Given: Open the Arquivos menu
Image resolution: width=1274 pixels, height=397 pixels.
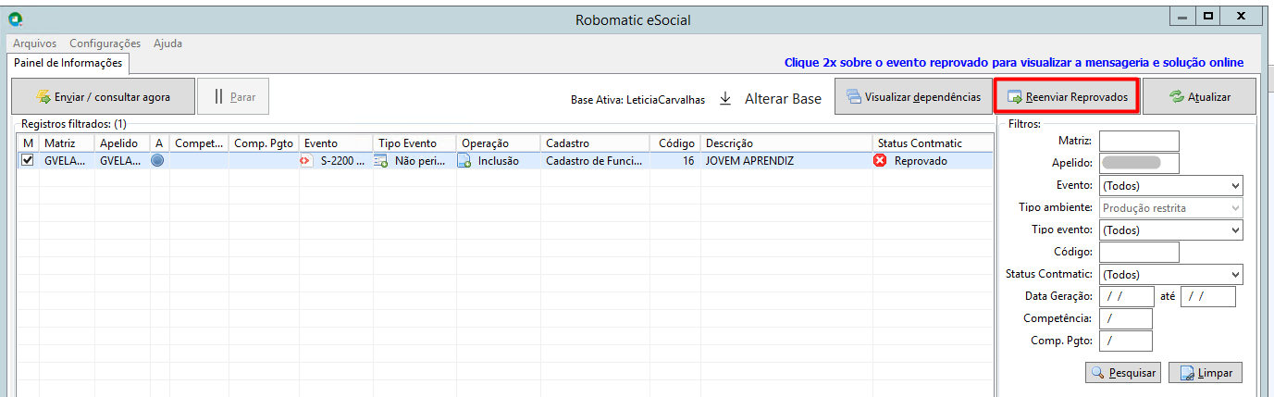Looking at the screenshot, I should (x=34, y=43).
